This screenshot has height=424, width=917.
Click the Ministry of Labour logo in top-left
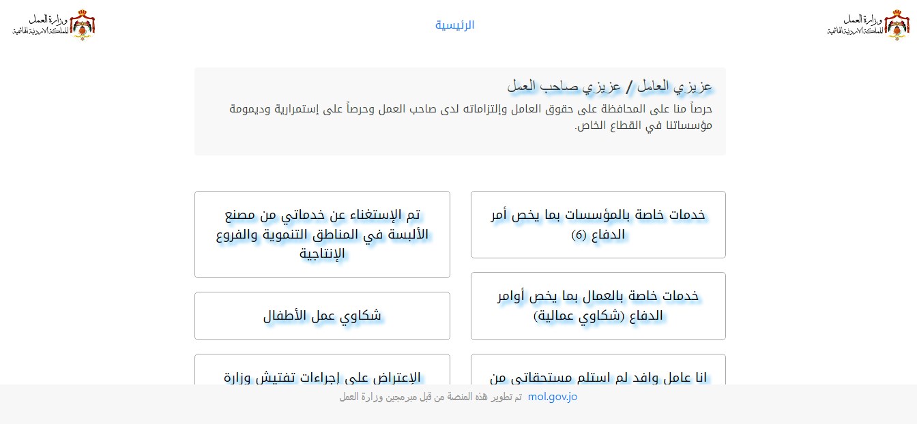tap(53, 25)
